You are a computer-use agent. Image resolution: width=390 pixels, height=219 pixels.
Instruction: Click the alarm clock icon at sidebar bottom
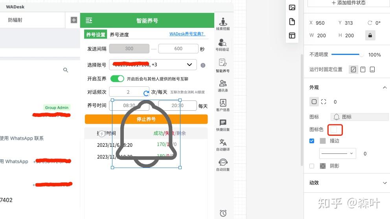tap(223, 213)
